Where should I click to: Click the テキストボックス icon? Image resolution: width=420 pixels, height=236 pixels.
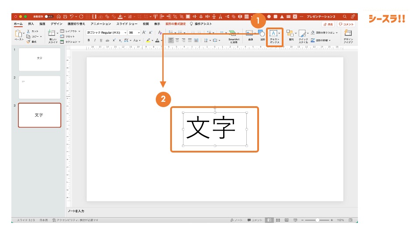click(x=273, y=34)
